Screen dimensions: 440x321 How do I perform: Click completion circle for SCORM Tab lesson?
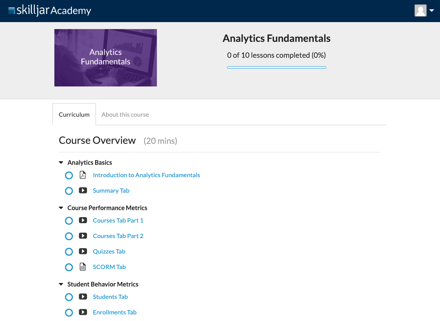click(x=69, y=267)
